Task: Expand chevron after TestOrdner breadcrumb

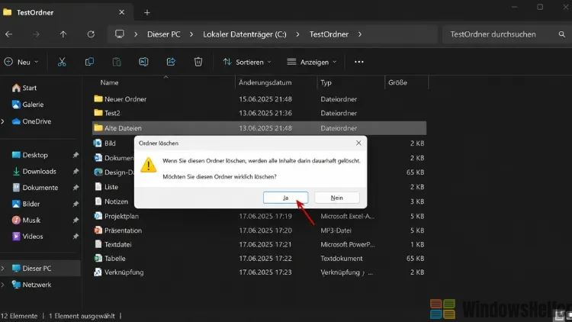Action: 360,34
